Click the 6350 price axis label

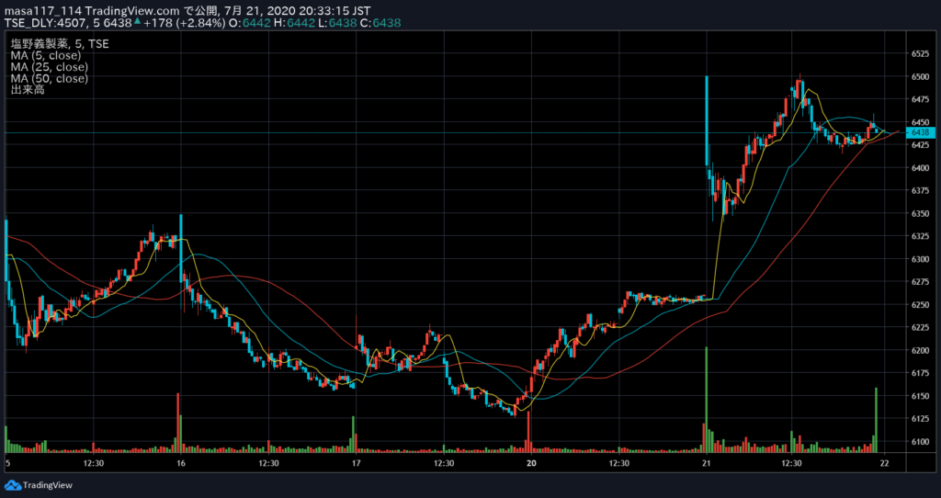tap(920, 213)
